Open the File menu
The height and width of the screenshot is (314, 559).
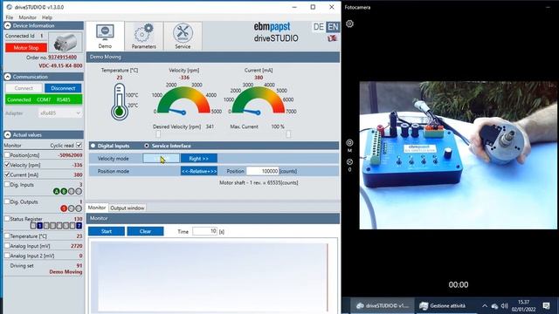click(x=10, y=17)
